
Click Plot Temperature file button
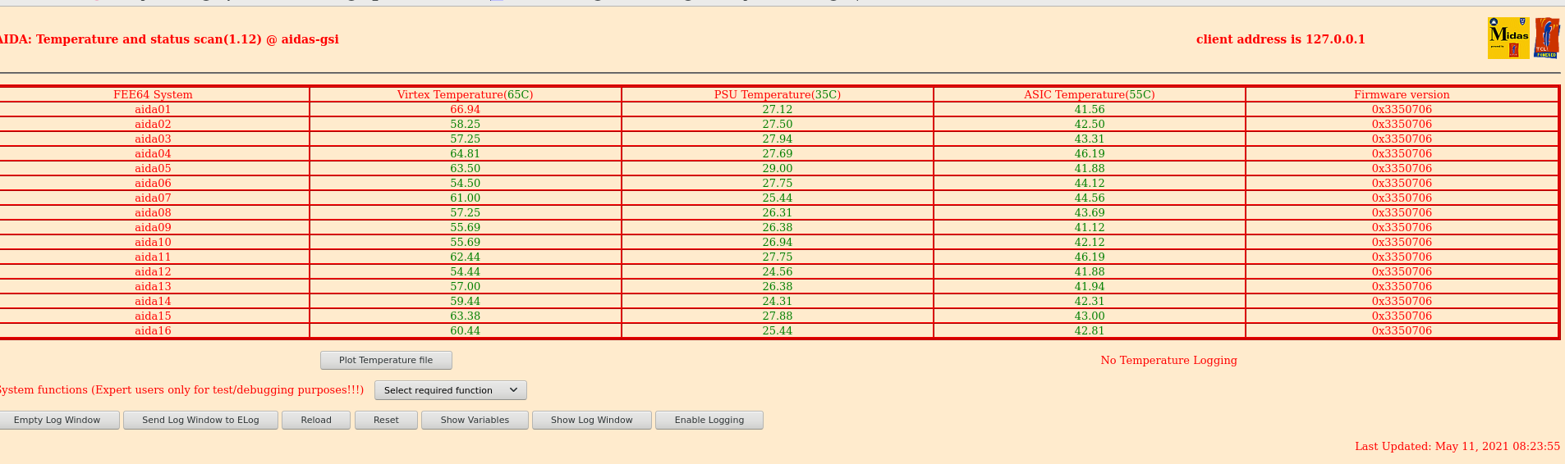point(386,360)
